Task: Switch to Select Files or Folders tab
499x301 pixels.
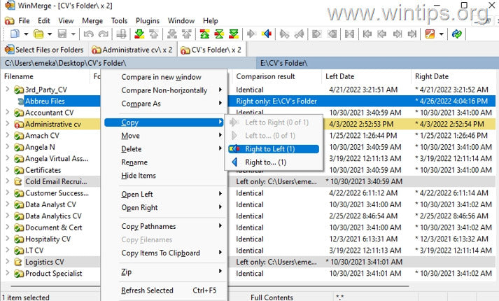Action: (x=45, y=50)
